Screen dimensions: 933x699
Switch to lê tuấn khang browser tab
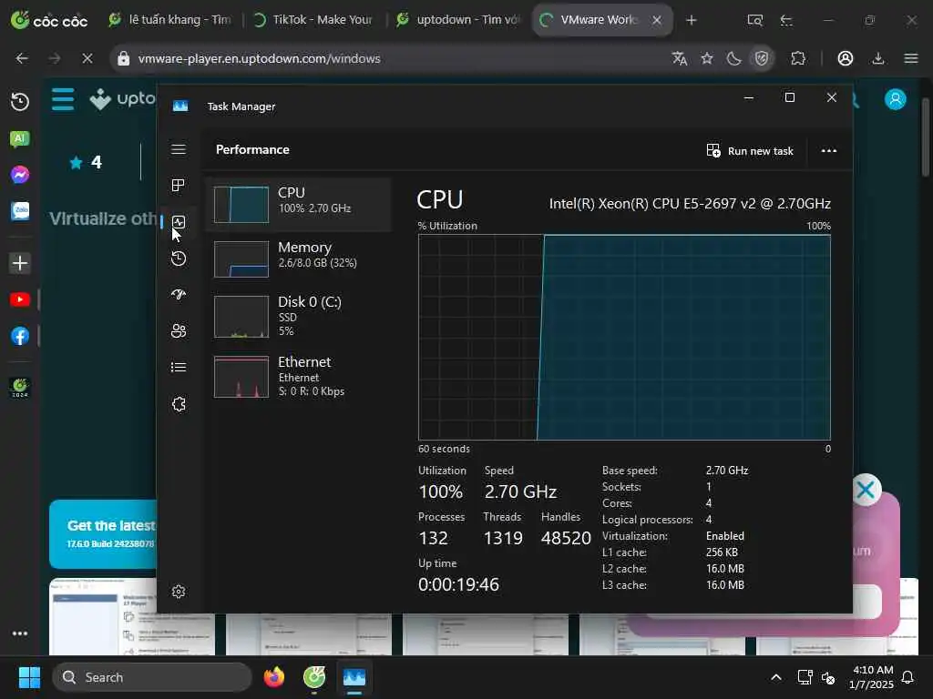pos(170,20)
